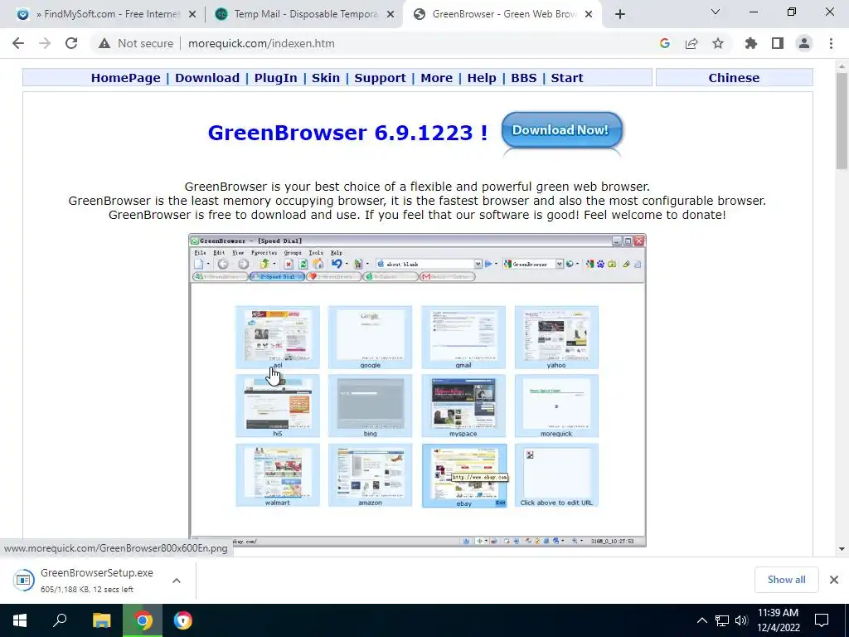
Task: Open the PlugIn navigation link
Action: pyautogui.click(x=275, y=78)
